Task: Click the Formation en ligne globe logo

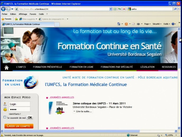Action: tap(20, 82)
